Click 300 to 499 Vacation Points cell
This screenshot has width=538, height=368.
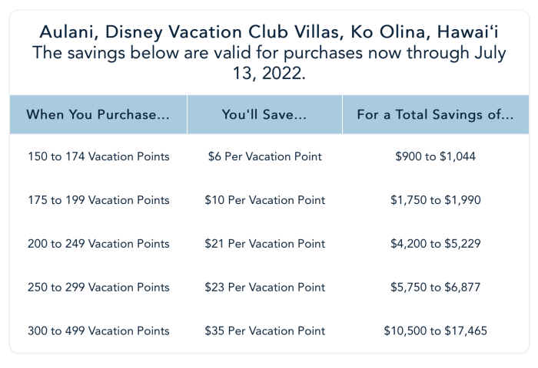coord(98,330)
